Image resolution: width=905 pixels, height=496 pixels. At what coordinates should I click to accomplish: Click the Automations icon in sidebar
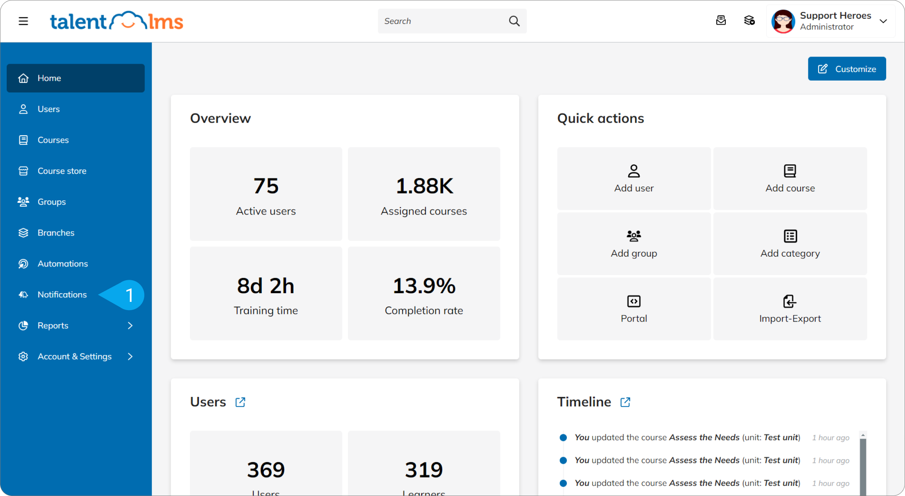tap(23, 264)
